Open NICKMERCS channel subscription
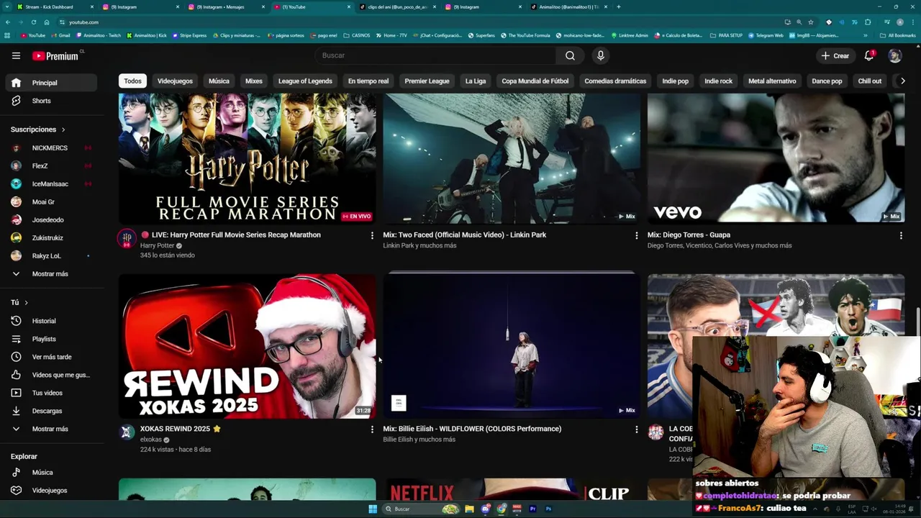This screenshot has width=921, height=518. (x=50, y=148)
